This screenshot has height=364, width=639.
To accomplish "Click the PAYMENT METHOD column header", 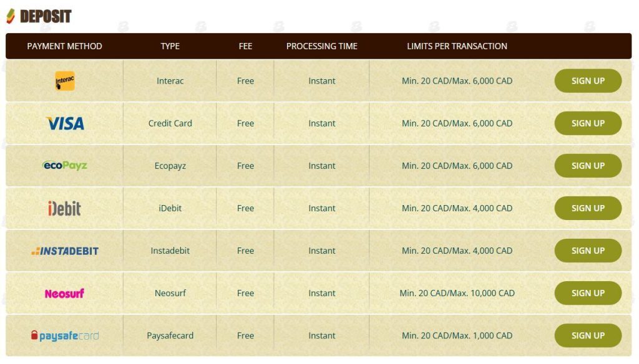I will pyautogui.click(x=64, y=46).
